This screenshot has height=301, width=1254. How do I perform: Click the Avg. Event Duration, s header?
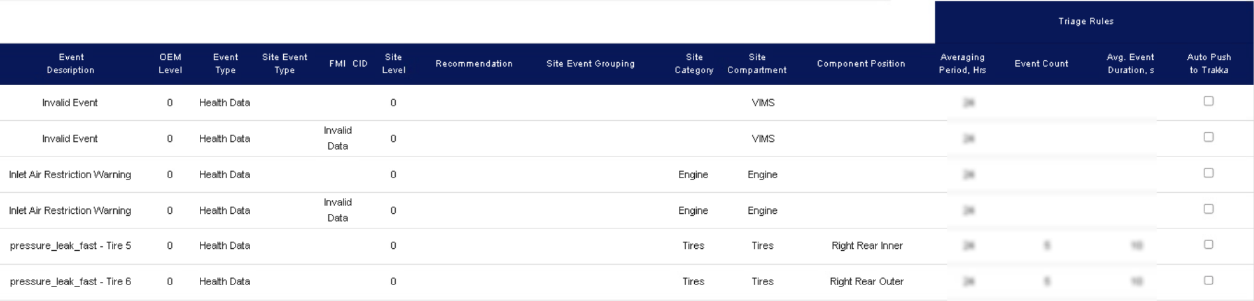(1130, 63)
